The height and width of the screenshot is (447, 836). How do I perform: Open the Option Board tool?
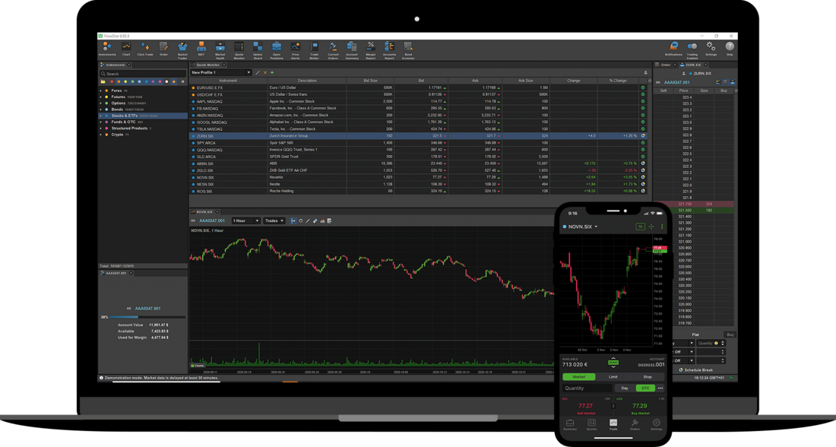point(258,50)
